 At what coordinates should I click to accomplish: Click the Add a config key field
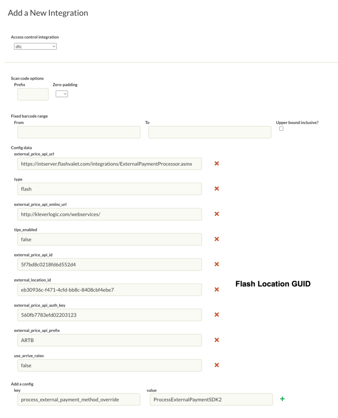pyautogui.click(x=79, y=400)
